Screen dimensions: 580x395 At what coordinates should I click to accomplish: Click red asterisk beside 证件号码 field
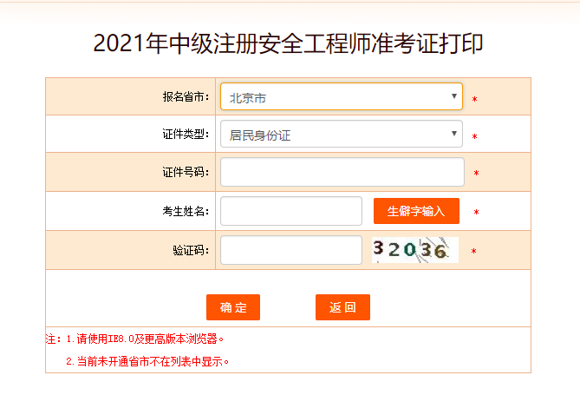point(476,174)
